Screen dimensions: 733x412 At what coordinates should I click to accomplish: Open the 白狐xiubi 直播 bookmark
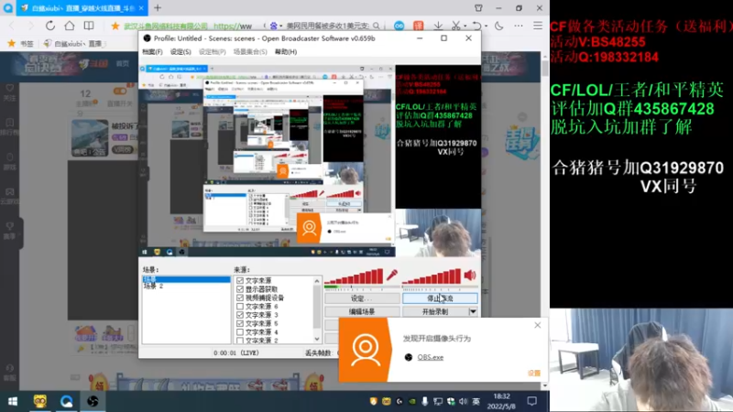coord(74,43)
